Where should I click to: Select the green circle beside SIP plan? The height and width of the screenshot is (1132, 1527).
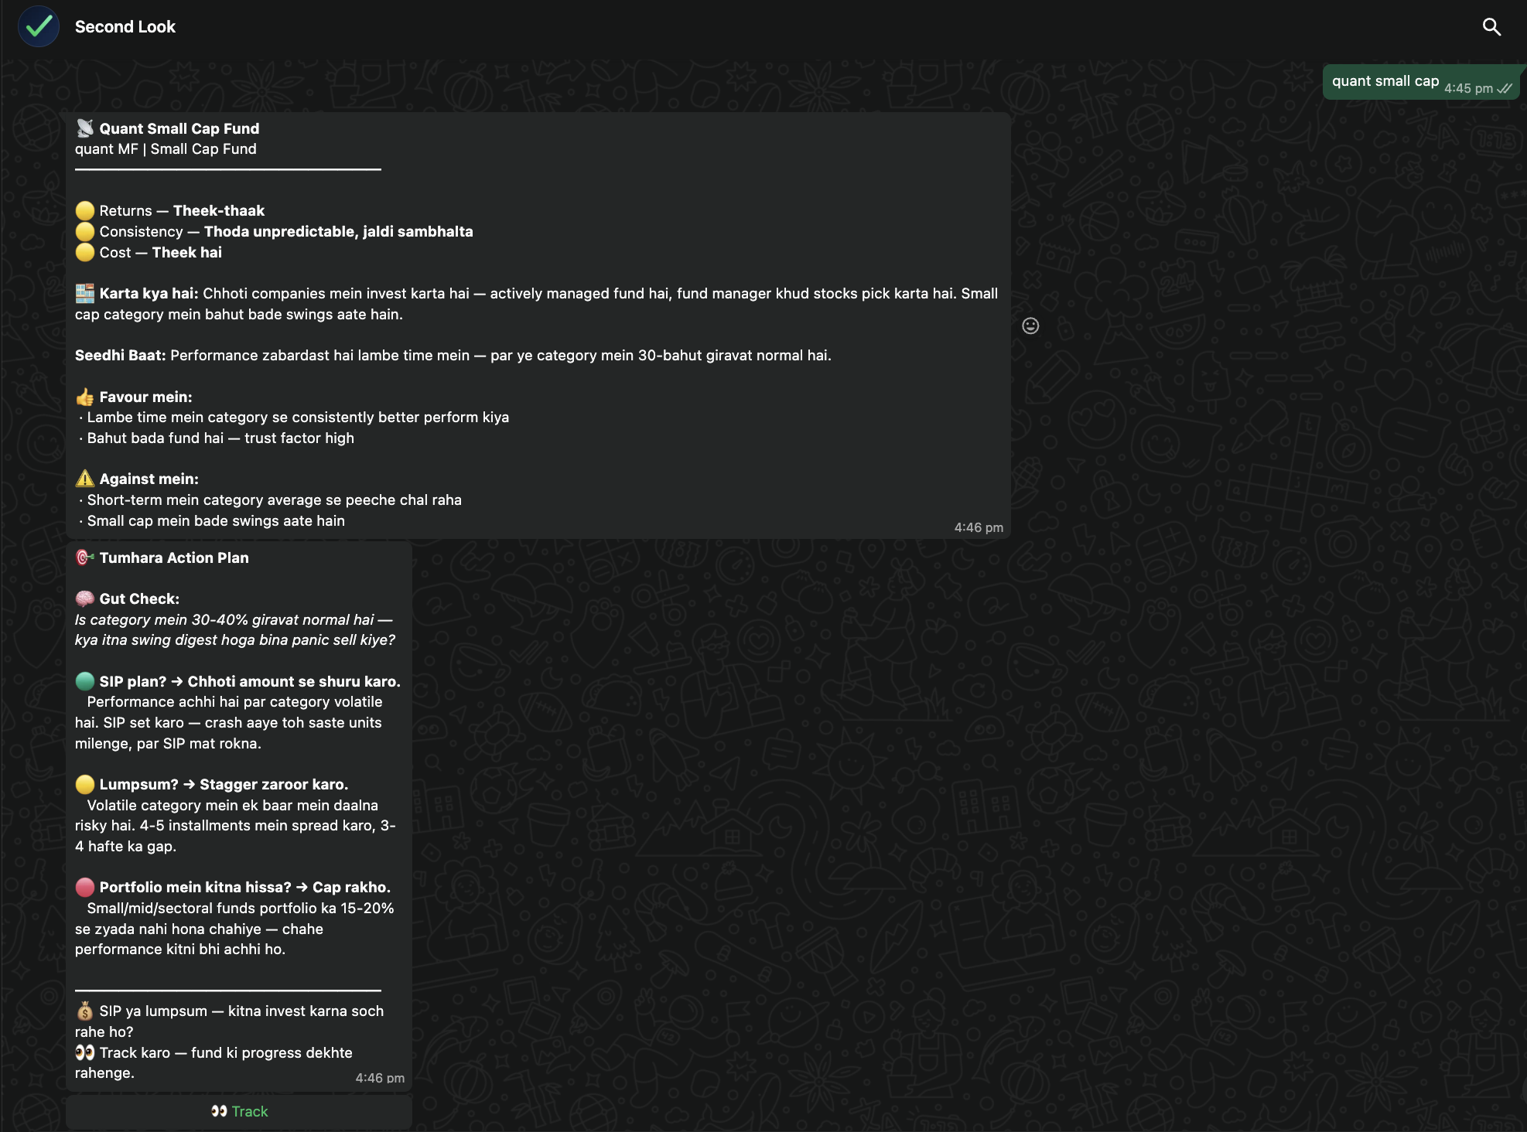[x=85, y=681]
